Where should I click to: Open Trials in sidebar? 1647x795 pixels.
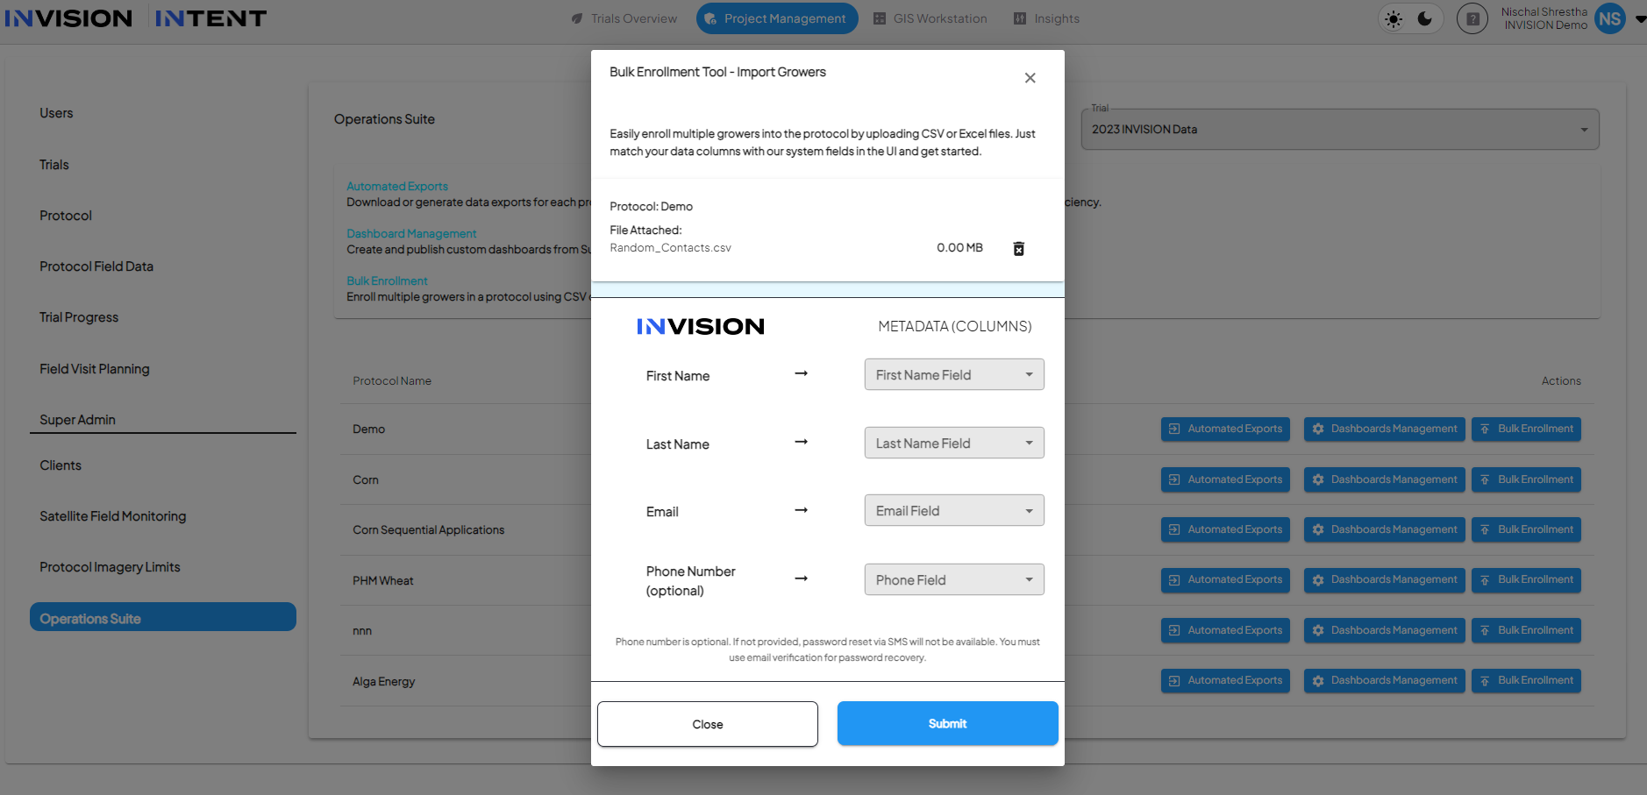53,165
